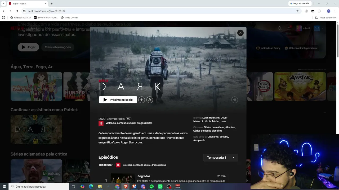Click the Windows taskbar search box

39,187
